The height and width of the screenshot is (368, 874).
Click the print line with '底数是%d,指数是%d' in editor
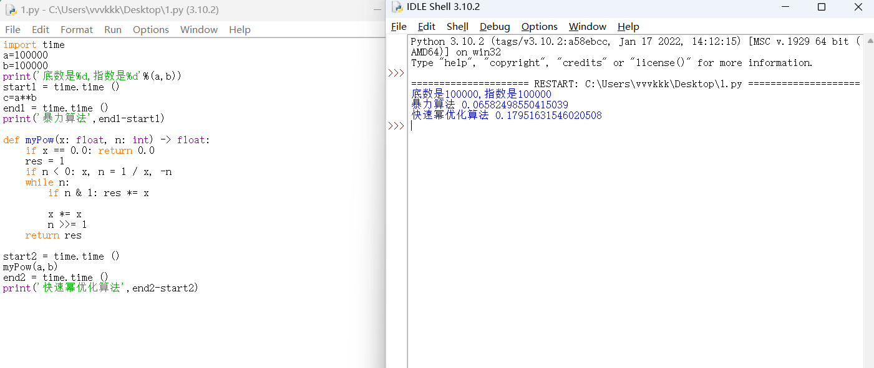point(92,76)
